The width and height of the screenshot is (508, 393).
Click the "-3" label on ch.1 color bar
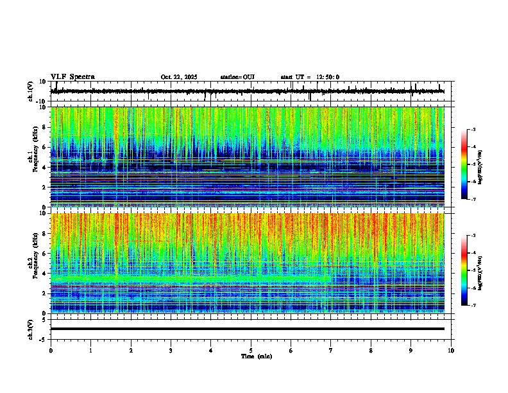pyautogui.click(x=473, y=130)
